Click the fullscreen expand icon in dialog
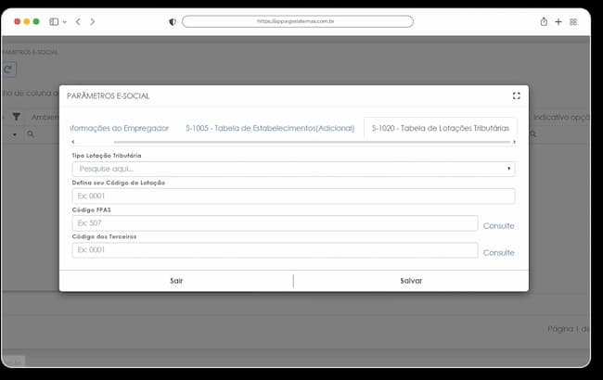Screen dimensions: 603x380 click(516, 95)
